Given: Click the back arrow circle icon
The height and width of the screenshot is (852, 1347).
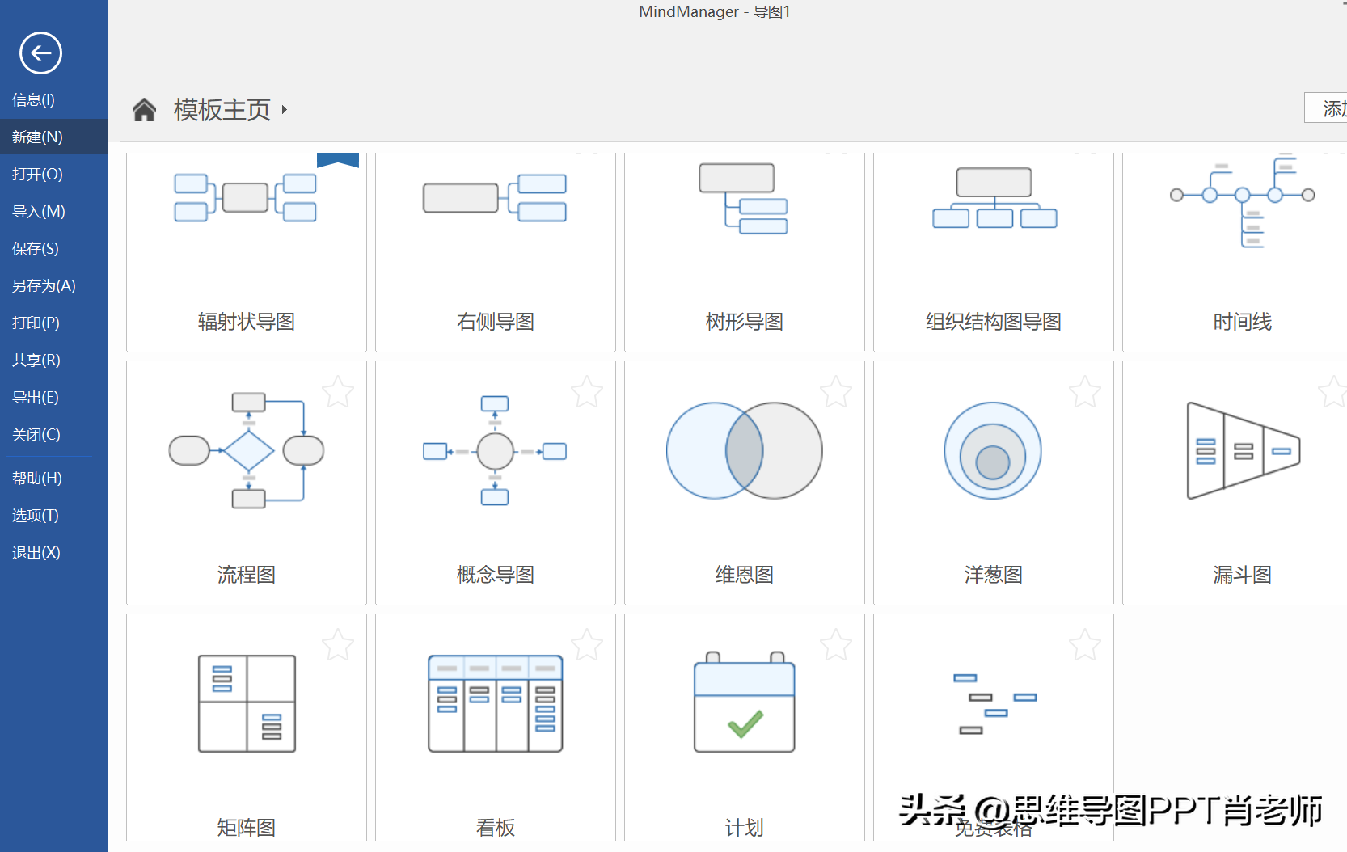Looking at the screenshot, I should pos(40,53).
